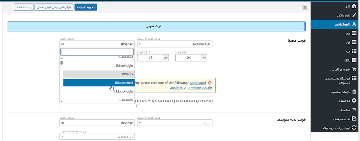Click the font size field showing 15
This screenshot has height=141, width=360.
pyautogui.click(x=150, y=58)
